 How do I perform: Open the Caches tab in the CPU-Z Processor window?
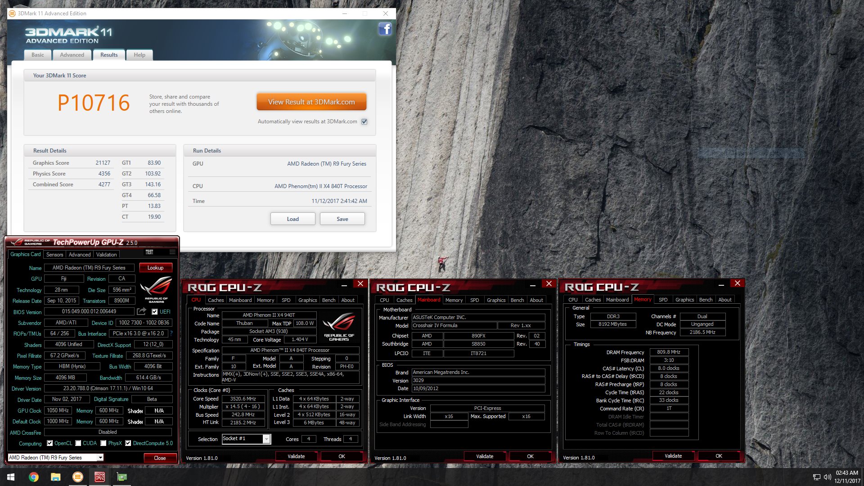tap(216, 300)
